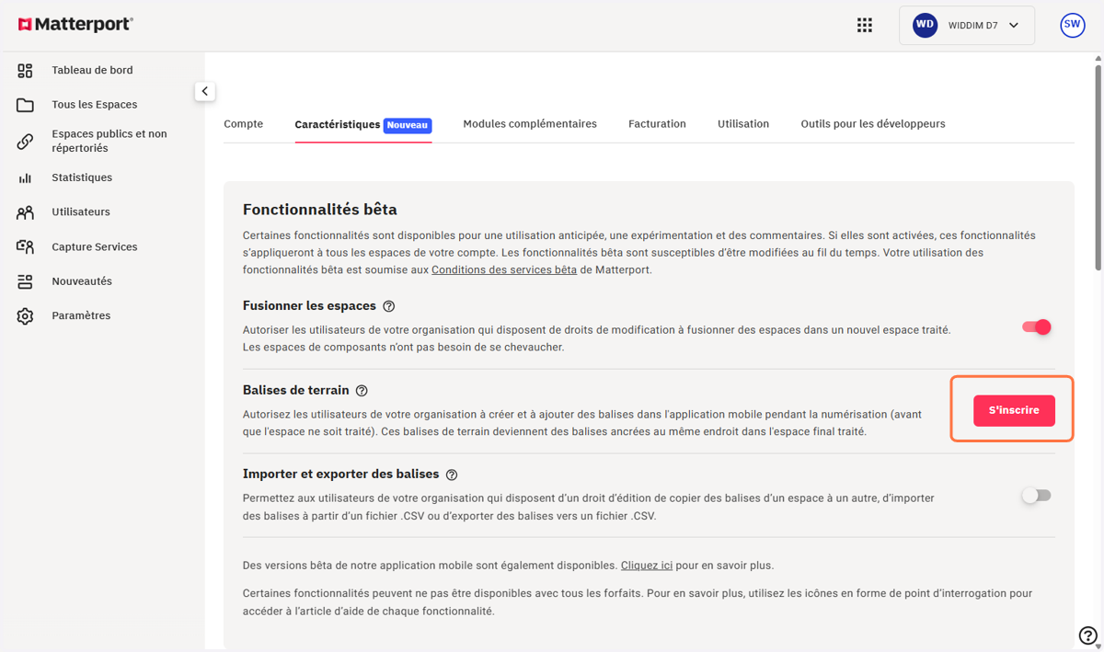Go to Utilisateurs page

[x=81, y=212]
